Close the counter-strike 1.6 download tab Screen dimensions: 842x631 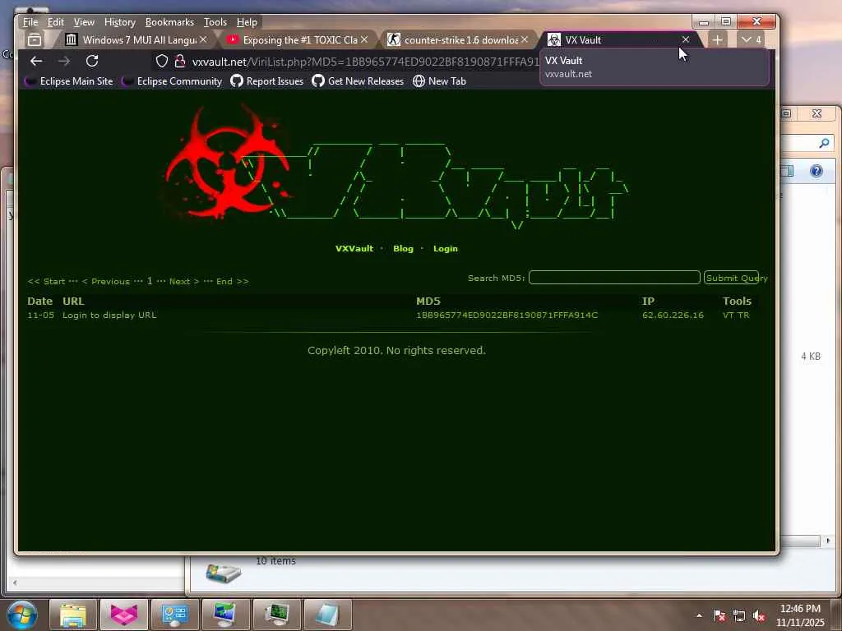(x=524, y=39)
